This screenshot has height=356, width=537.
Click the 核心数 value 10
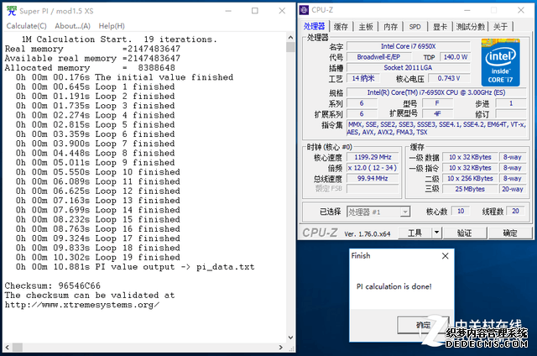click(x=461, y=211)
